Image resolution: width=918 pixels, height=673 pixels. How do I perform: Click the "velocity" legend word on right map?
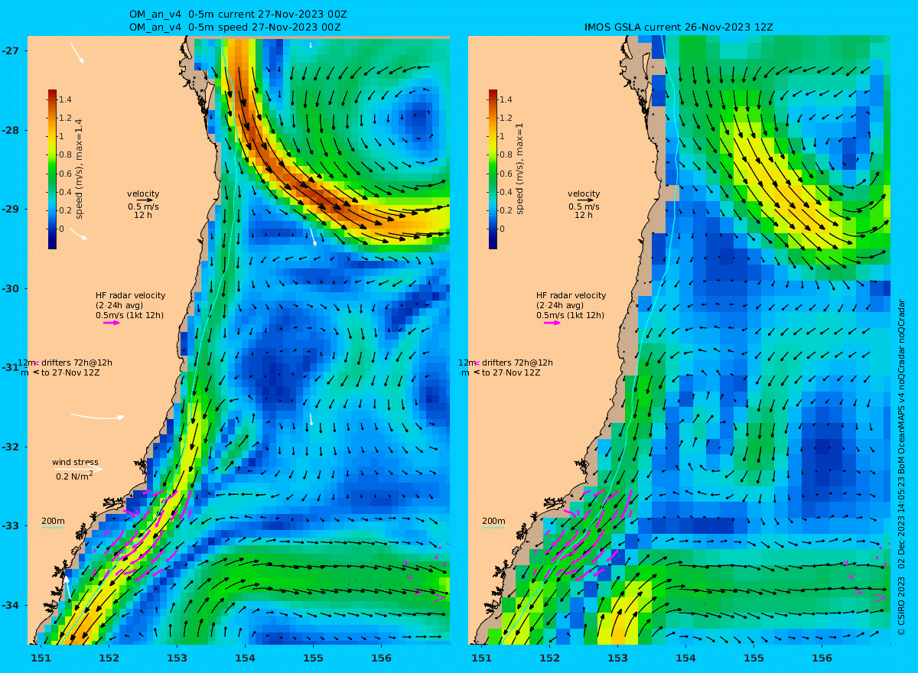pyautogui.click(x=584, y=193)
